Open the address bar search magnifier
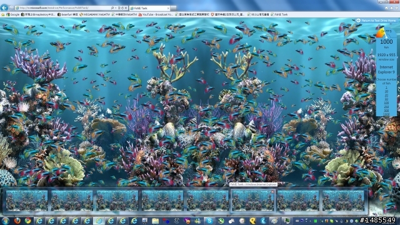Viewport: 400px width, 225px height. click(x=112, y=8)
